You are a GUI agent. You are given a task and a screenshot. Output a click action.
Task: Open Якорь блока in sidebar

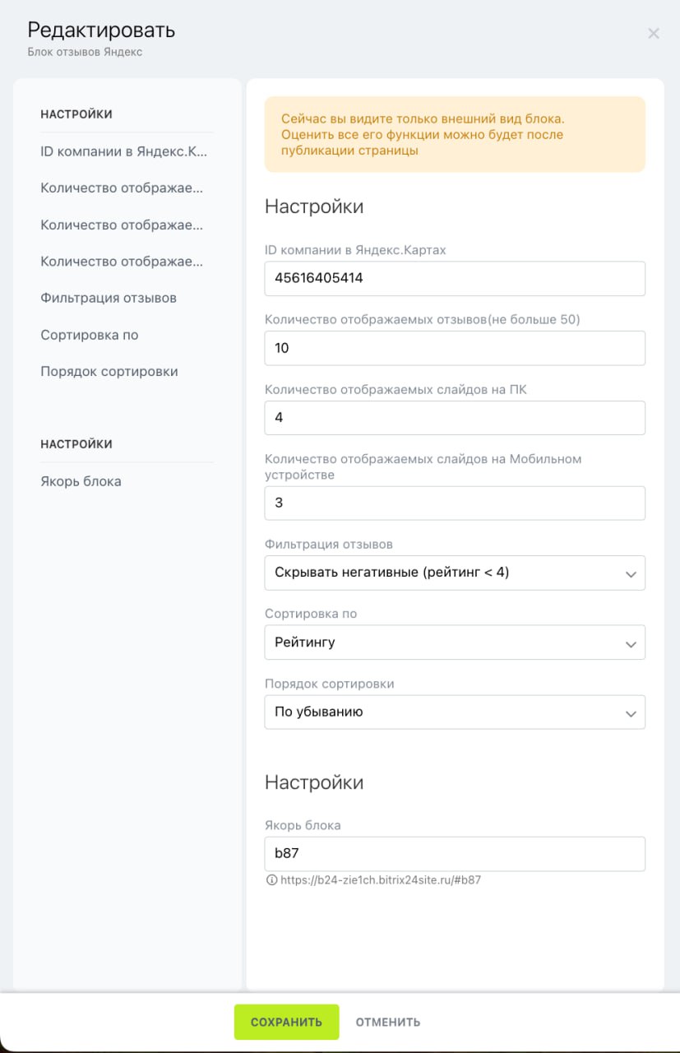tap(81, 481)
